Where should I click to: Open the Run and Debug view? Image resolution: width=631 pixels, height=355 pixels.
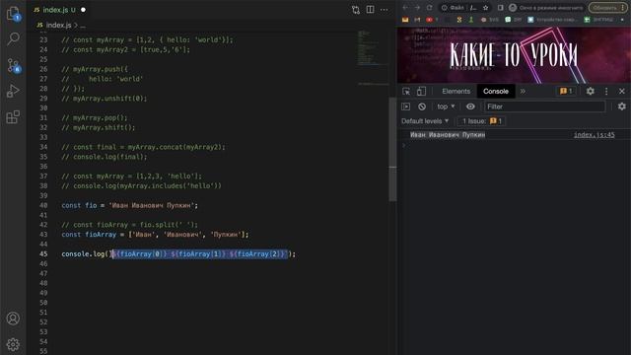(13, 91)
